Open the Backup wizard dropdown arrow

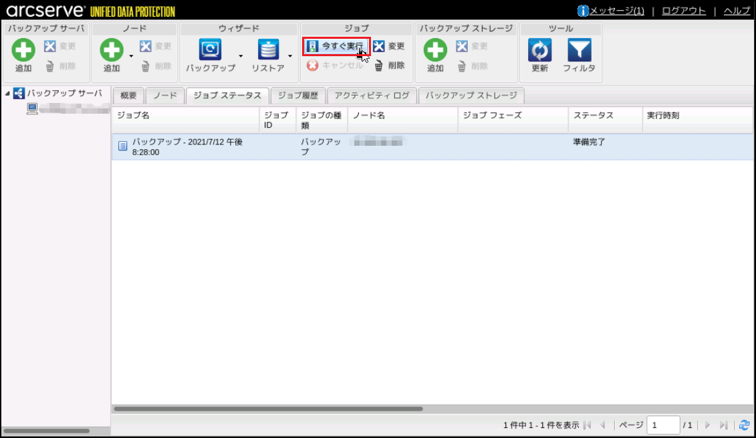pos(241,56)
